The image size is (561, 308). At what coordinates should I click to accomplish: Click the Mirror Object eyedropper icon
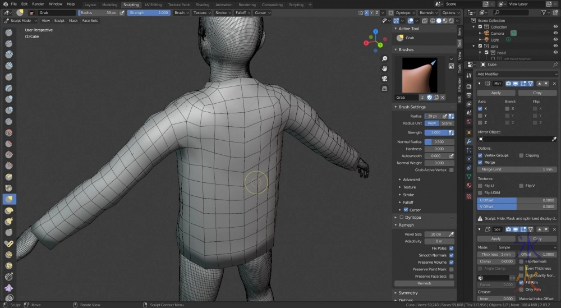click(554, 139)
